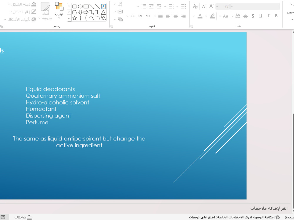Click the Increase Font Size icon
Screen dimensions: 294x220
click(211, 6)
